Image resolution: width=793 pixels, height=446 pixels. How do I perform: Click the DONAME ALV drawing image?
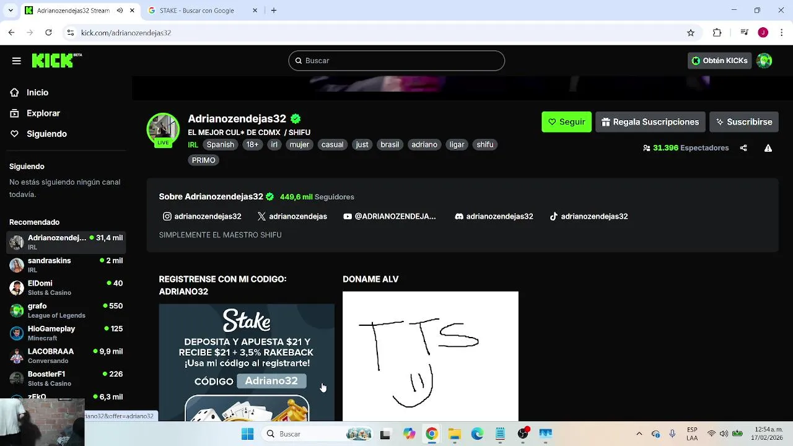click(x=431, y=356)
